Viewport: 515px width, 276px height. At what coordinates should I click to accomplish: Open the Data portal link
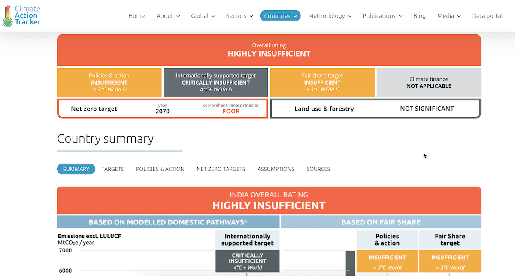point(487,16)
